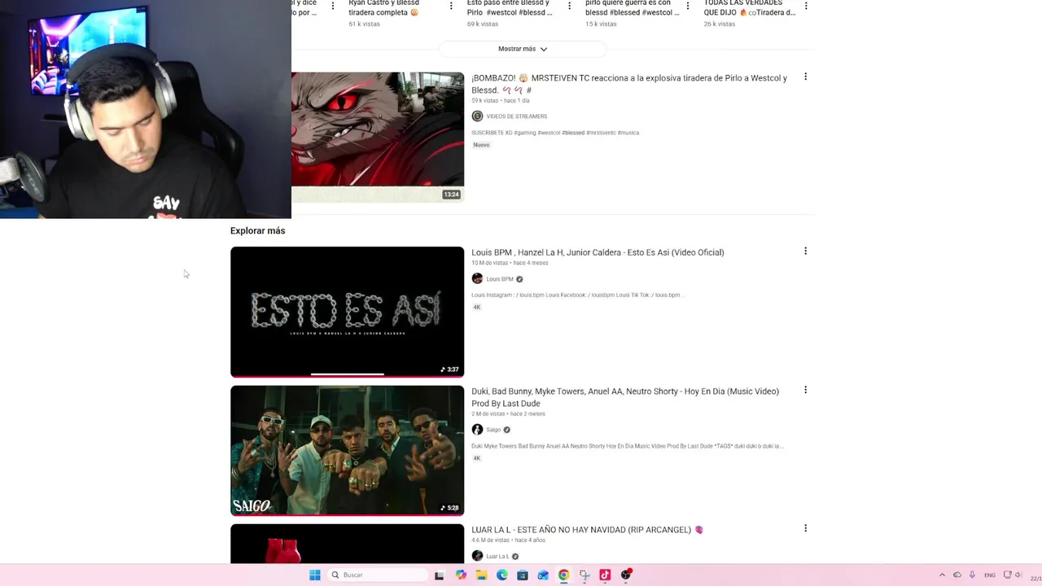Image resolution: width=1042 pixels, height=586 pixels.
Task: Go to VIDEOS DE STREAMERS channel name
Action: [x=516, y=116]
